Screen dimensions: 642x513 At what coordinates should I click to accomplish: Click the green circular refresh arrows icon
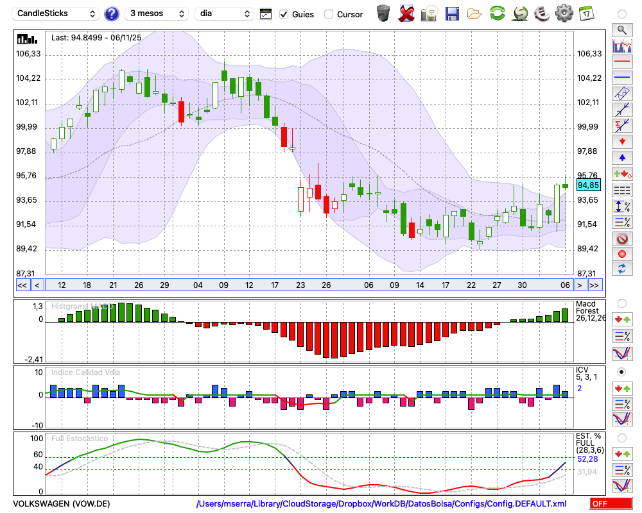coord(497,13)
